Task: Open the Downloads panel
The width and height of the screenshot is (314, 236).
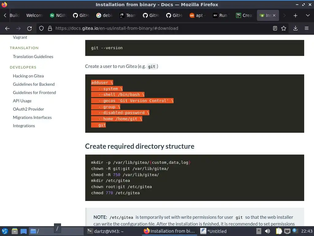Action: pos(295,28)
